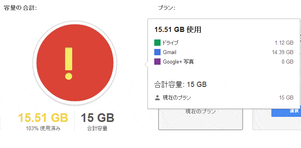Click the 14.39 GB Gmail usage value

tap(282, 52)
